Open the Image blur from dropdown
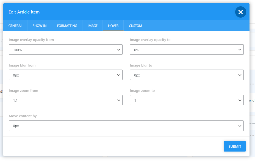This screenshot has width=255, height=162. [x=65, y=75]
